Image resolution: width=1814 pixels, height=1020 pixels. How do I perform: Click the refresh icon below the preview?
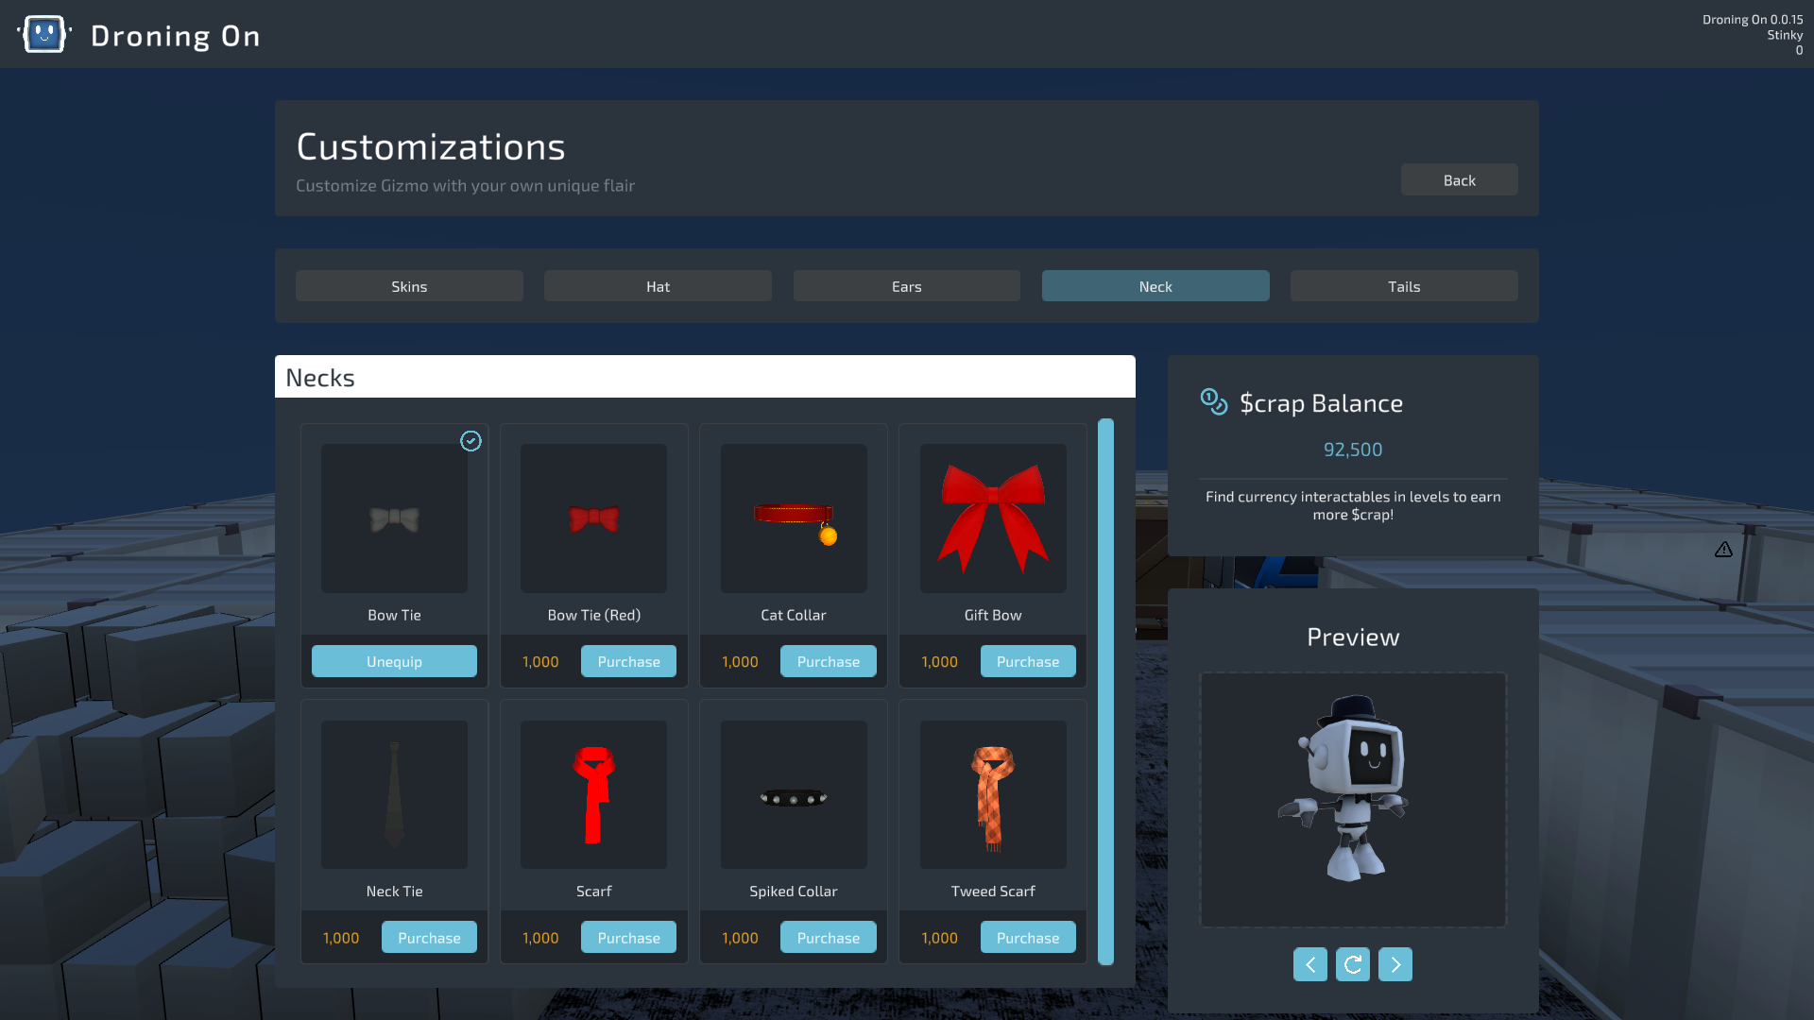1353,964
